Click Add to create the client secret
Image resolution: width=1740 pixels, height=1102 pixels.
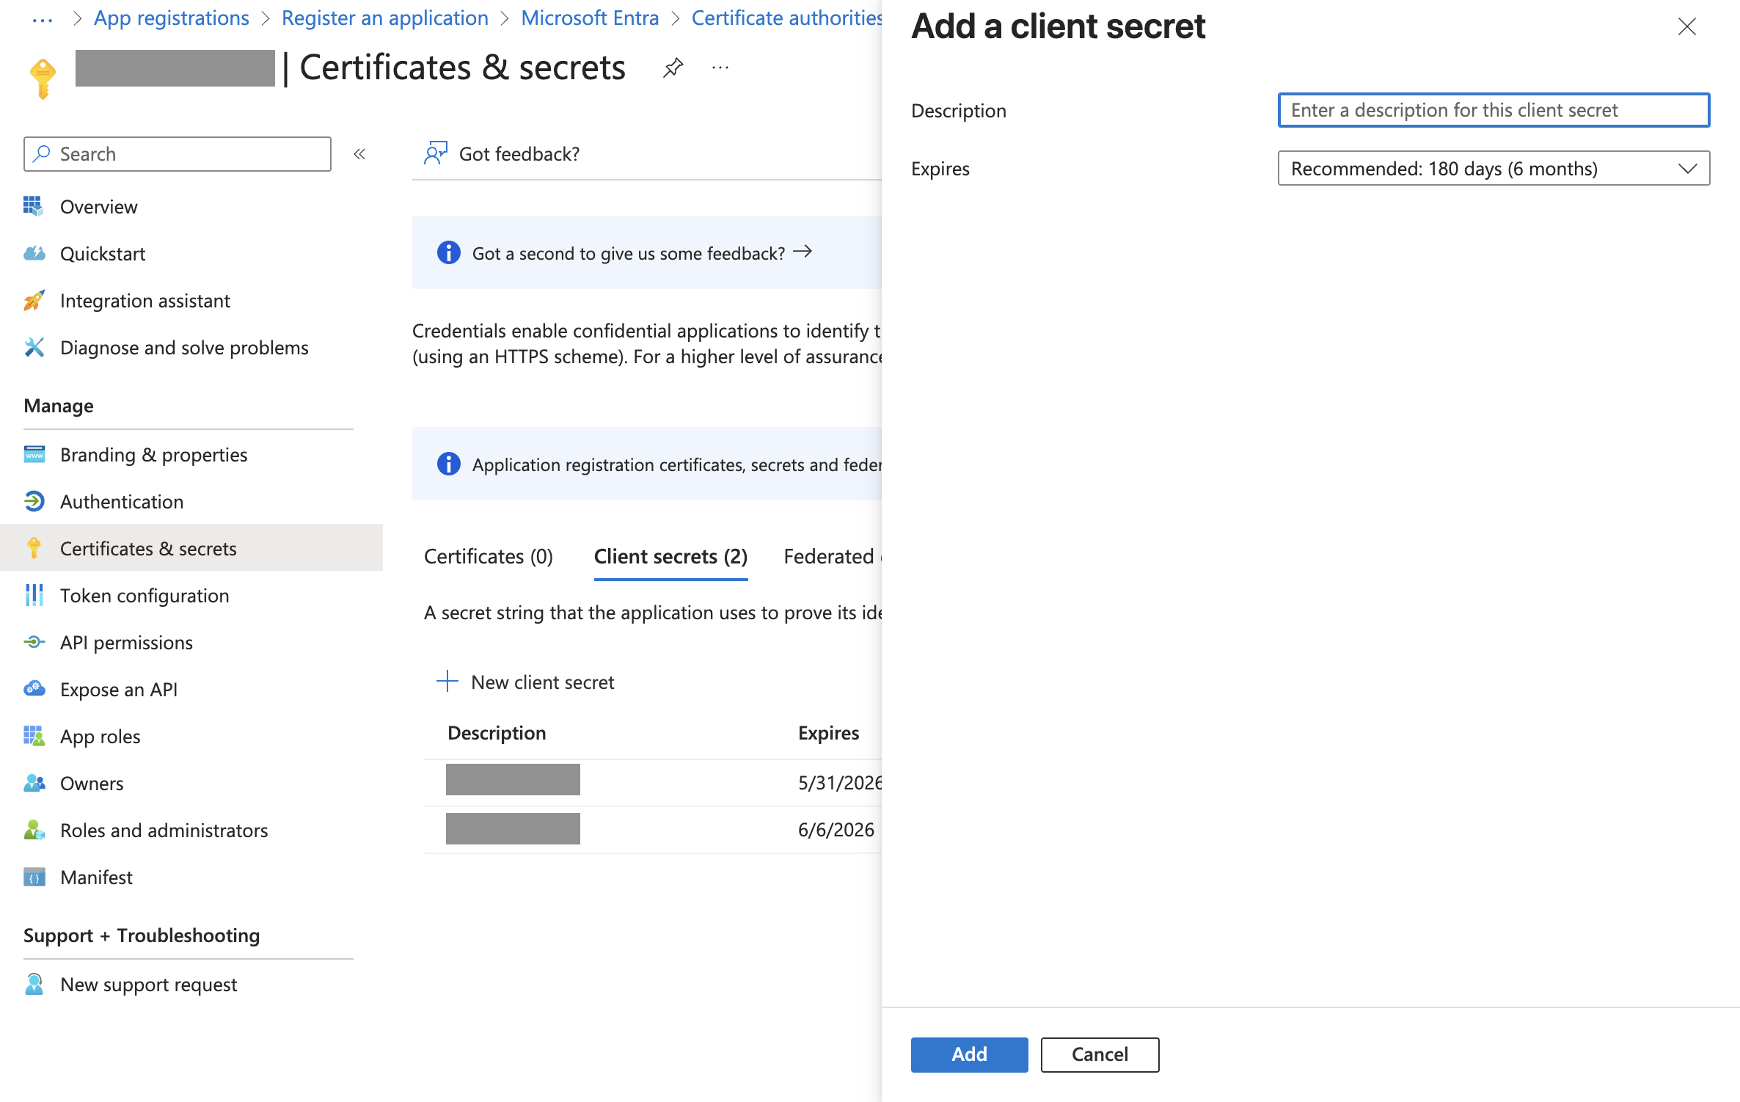tap(968, 1054)
